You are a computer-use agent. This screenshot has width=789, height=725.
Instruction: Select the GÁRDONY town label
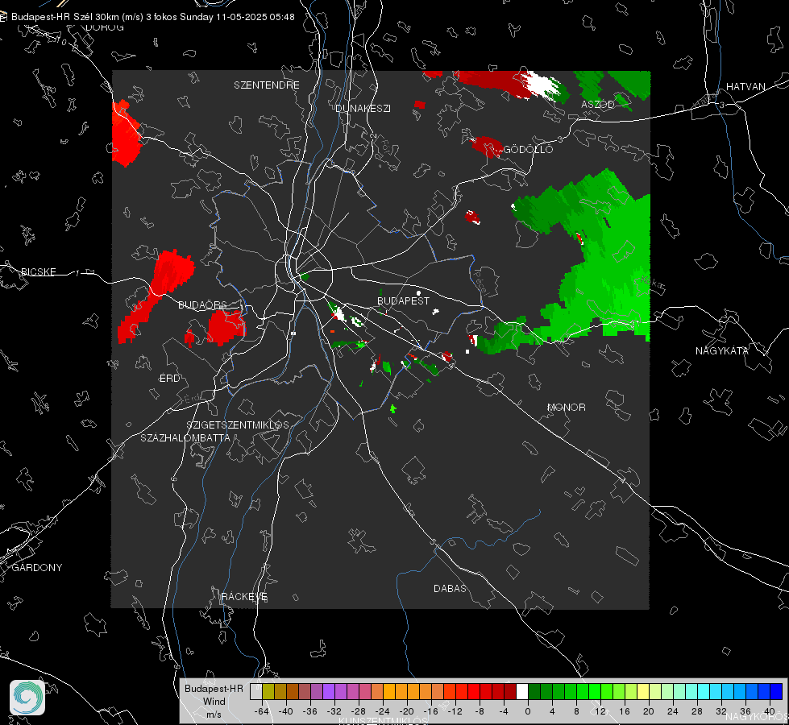pos(37,568)
